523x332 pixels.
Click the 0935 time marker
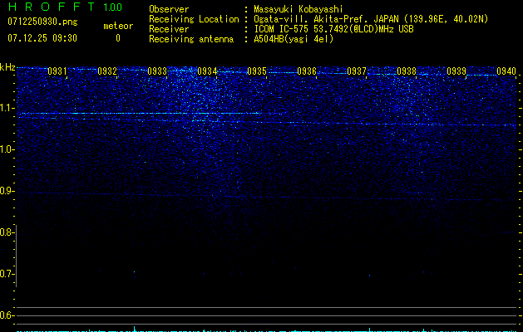pyautogui.click(x=257, y=71)
